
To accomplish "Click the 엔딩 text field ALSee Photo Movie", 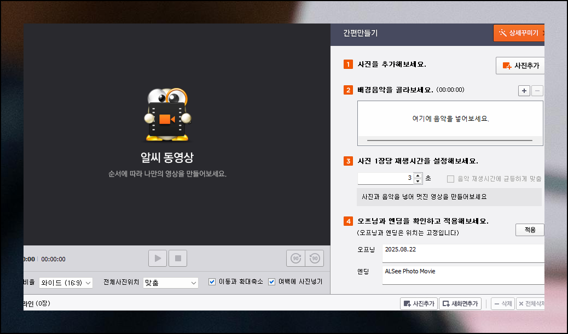I will [x=463, y=275].
